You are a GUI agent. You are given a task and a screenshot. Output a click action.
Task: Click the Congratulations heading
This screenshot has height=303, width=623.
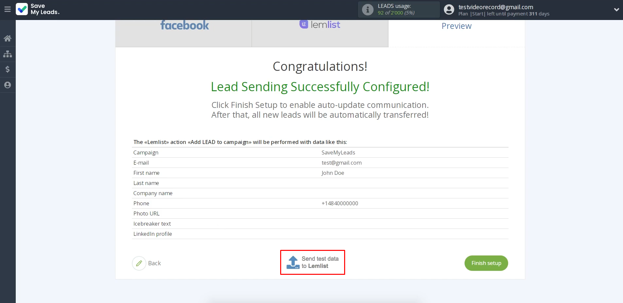[x=320, y=67]
